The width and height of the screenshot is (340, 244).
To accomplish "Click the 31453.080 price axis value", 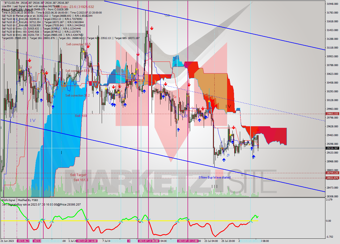I will point(332,30).
